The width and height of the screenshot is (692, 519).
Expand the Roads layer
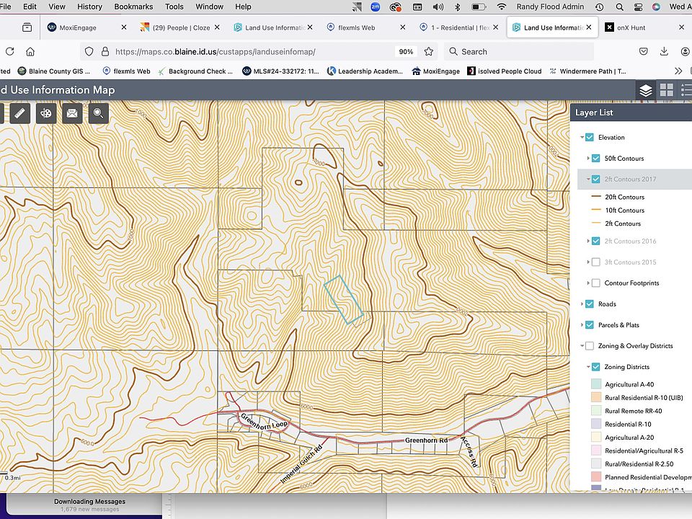click(582, 303)
